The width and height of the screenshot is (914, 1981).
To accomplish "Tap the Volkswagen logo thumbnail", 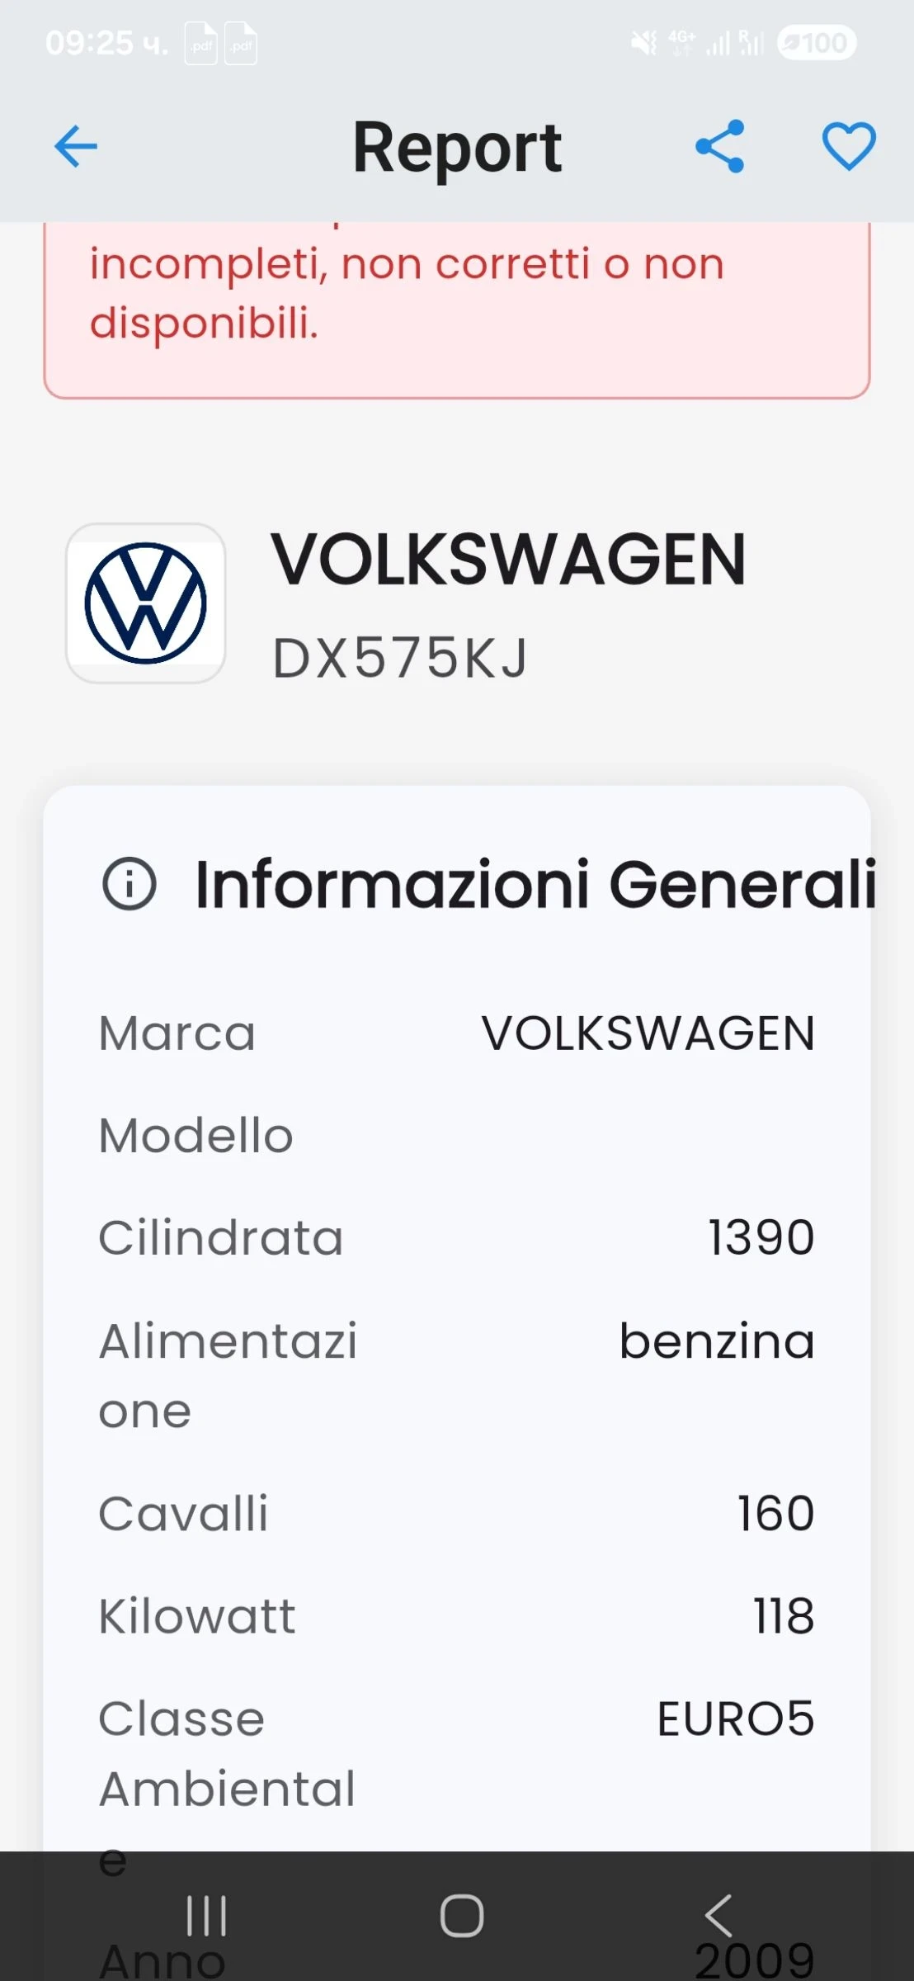I will coord(146,603).
